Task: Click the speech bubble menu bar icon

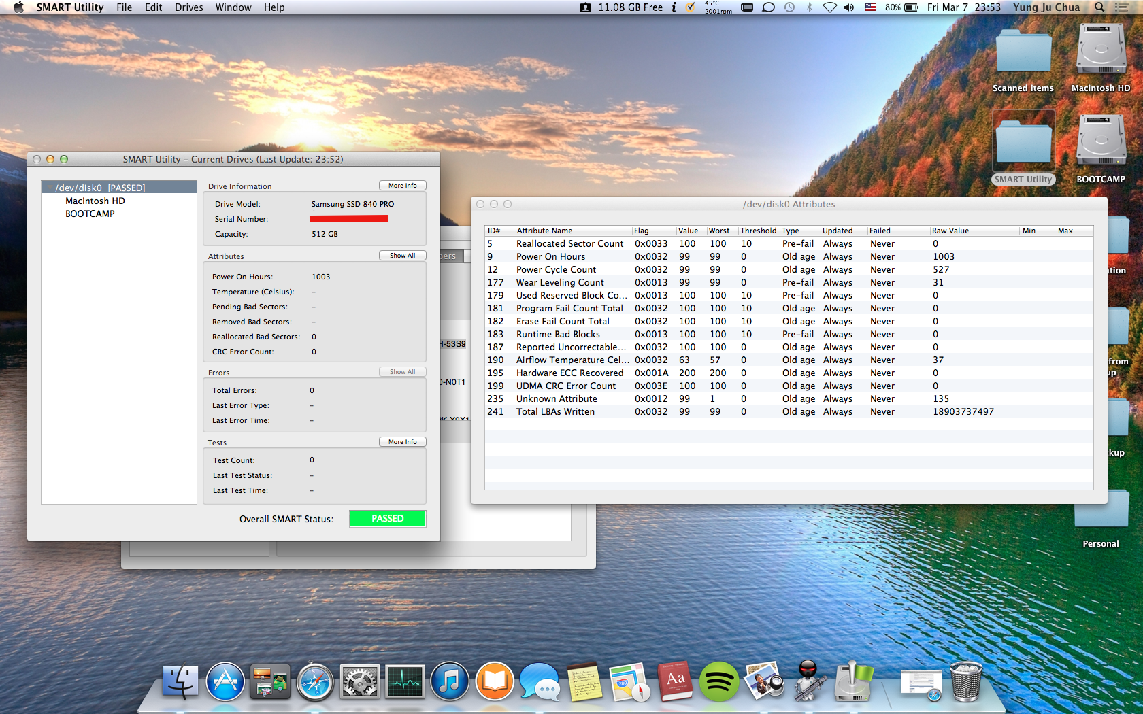Action: click(768, 7)
